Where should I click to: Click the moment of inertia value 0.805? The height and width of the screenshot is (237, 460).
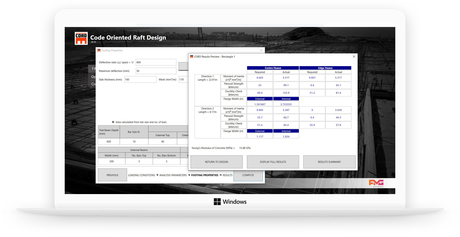pyautogui.click(x=260, y=110)
